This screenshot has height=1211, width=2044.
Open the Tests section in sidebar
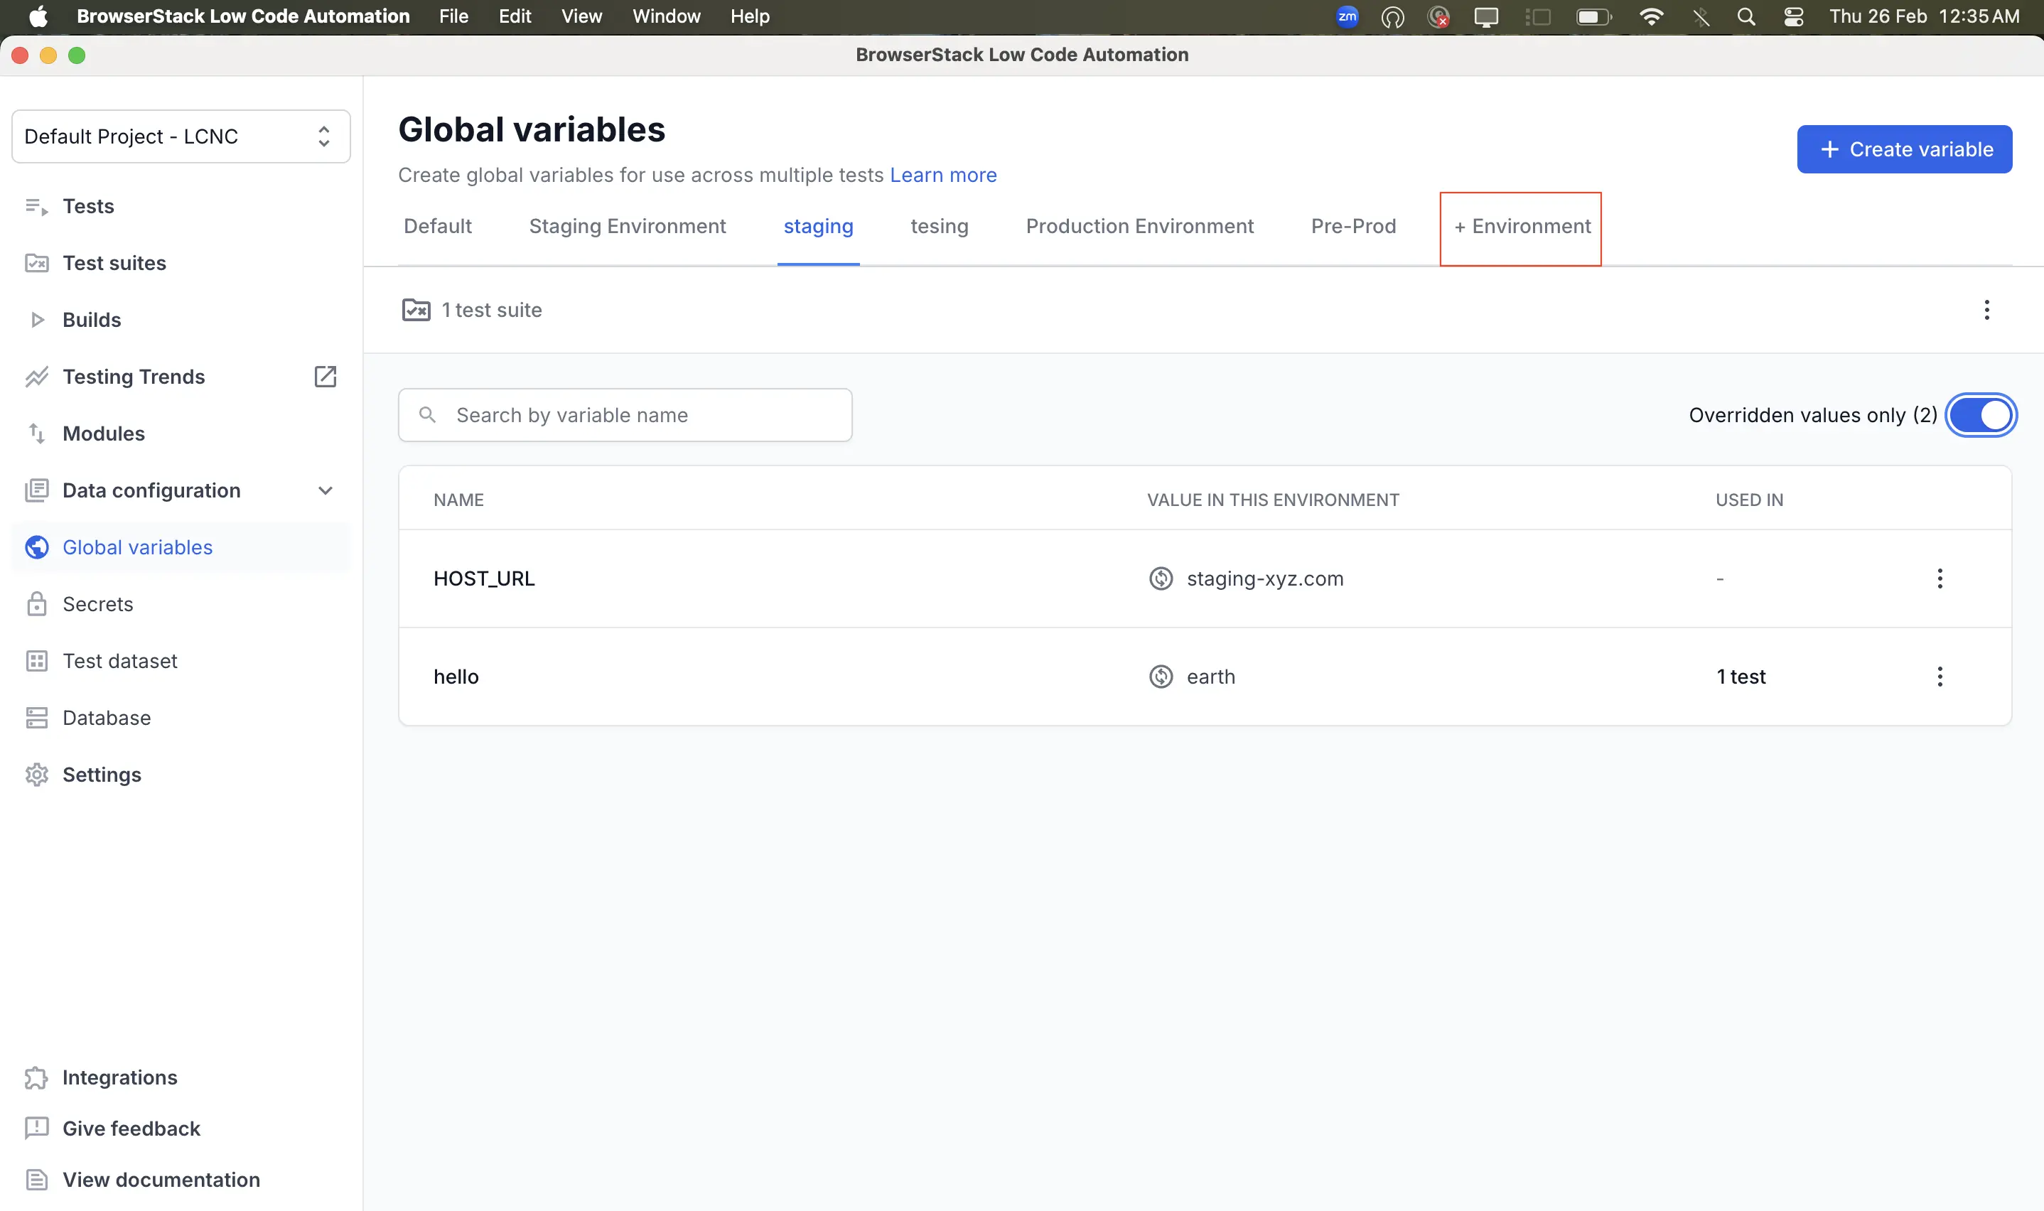(87, 205)
